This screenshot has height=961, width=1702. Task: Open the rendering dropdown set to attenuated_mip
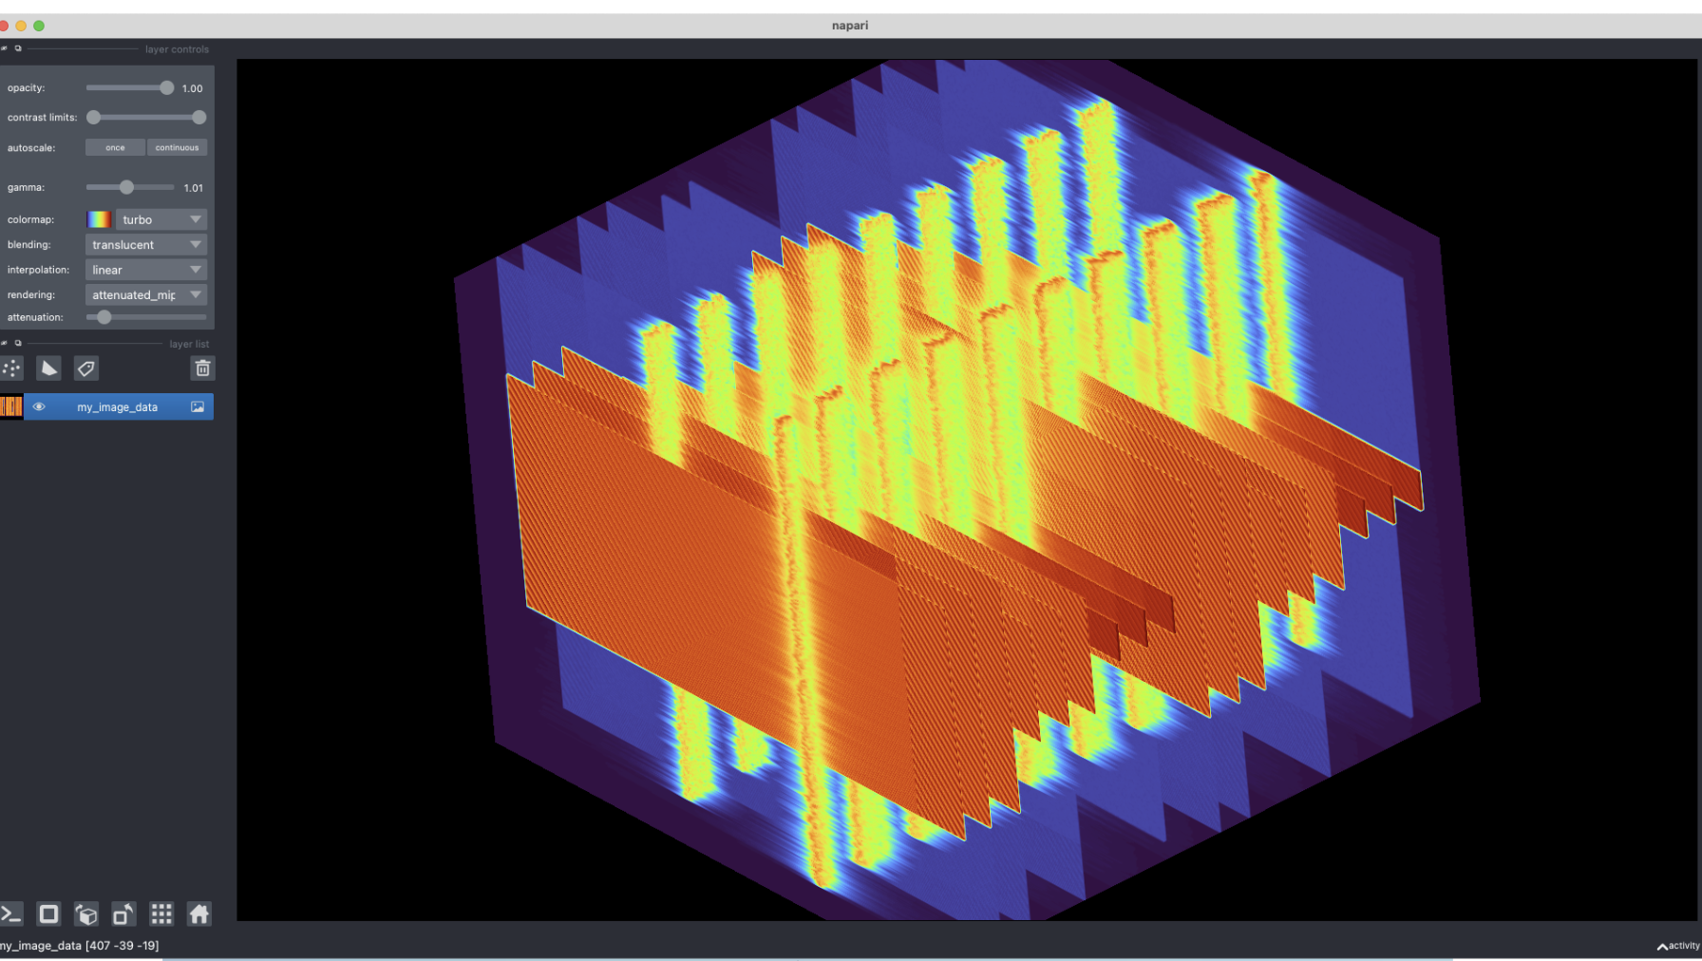point(146,295)
